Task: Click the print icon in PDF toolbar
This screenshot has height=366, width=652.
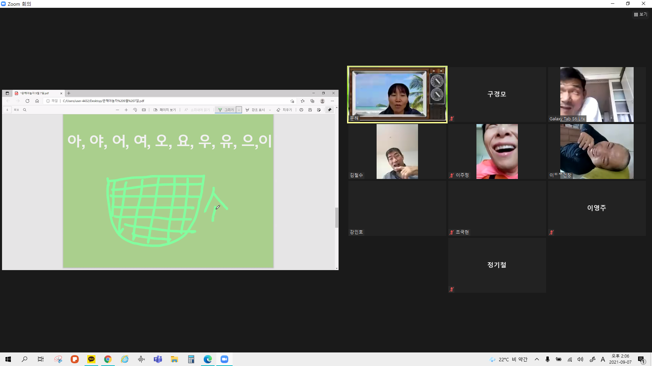Action: click(301, 110)
